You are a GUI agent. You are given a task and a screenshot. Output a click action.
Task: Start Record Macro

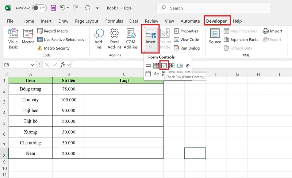[53, 31]
